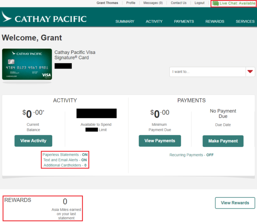The height and width of the screenshot is (222, 257).
Task: Click the Cathay Pacific Visa card image
Action: (x=27, y=64)
